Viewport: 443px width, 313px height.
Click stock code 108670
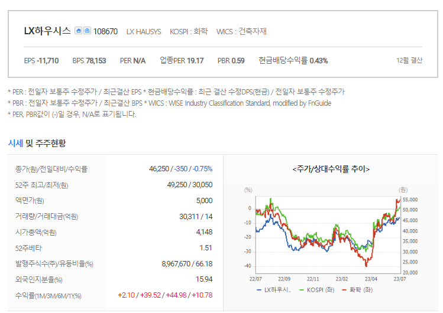tap(105, 31)
